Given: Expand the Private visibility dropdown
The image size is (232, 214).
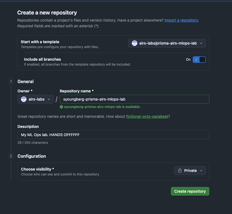Looking at the screenshot, I should pos(190,170).
